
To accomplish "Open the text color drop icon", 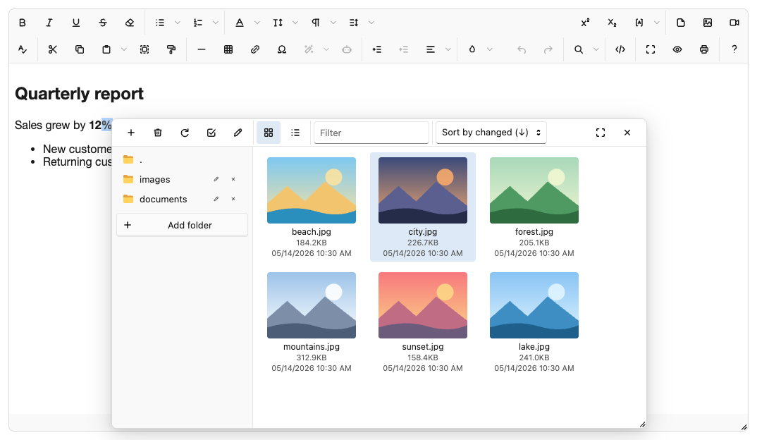I will [x=472, y=49].
